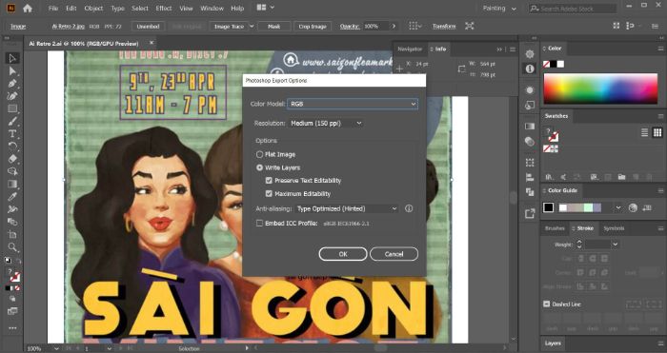Image resolution: width=667 pixels, height=353 pixels.
Task: Switch Swatches to thumbnail view
Action: pos(657,132)
